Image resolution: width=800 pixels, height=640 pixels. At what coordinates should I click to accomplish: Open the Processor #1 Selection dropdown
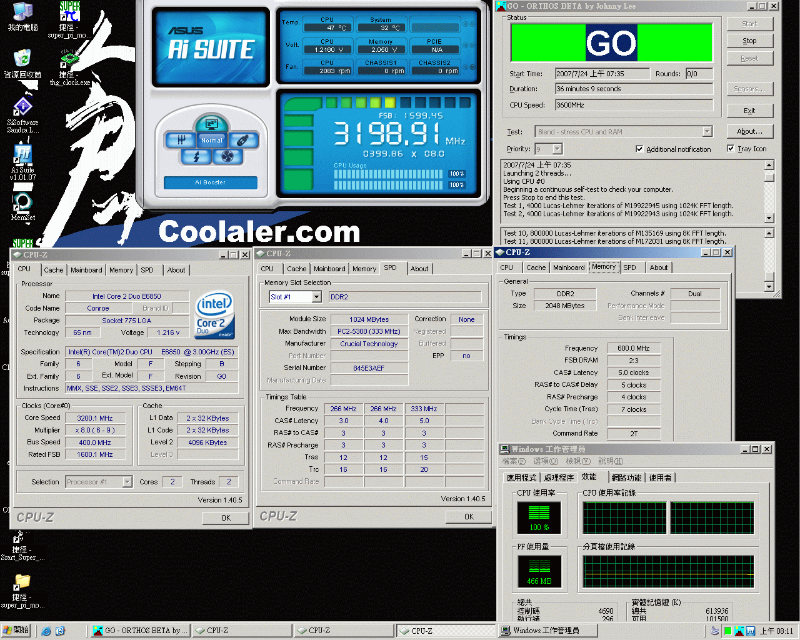coord(127,482)
